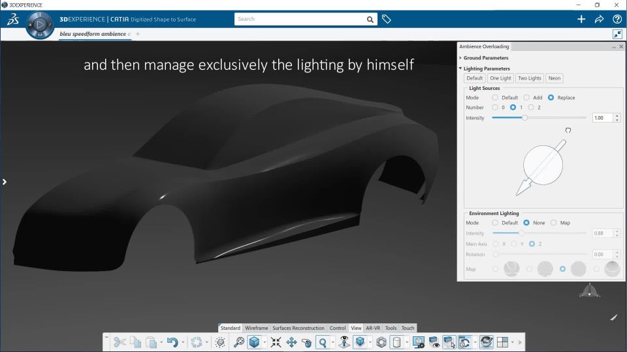Open the AR-VR toolbar tab
The width and height of the screenshot is (627, 352).
point(373,328)
